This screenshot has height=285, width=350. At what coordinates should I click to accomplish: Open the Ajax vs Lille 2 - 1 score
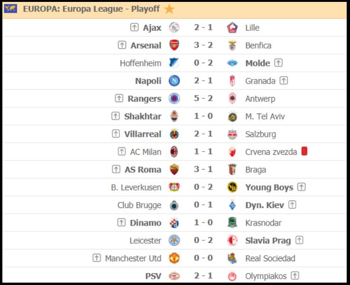[x=203, y=28]
